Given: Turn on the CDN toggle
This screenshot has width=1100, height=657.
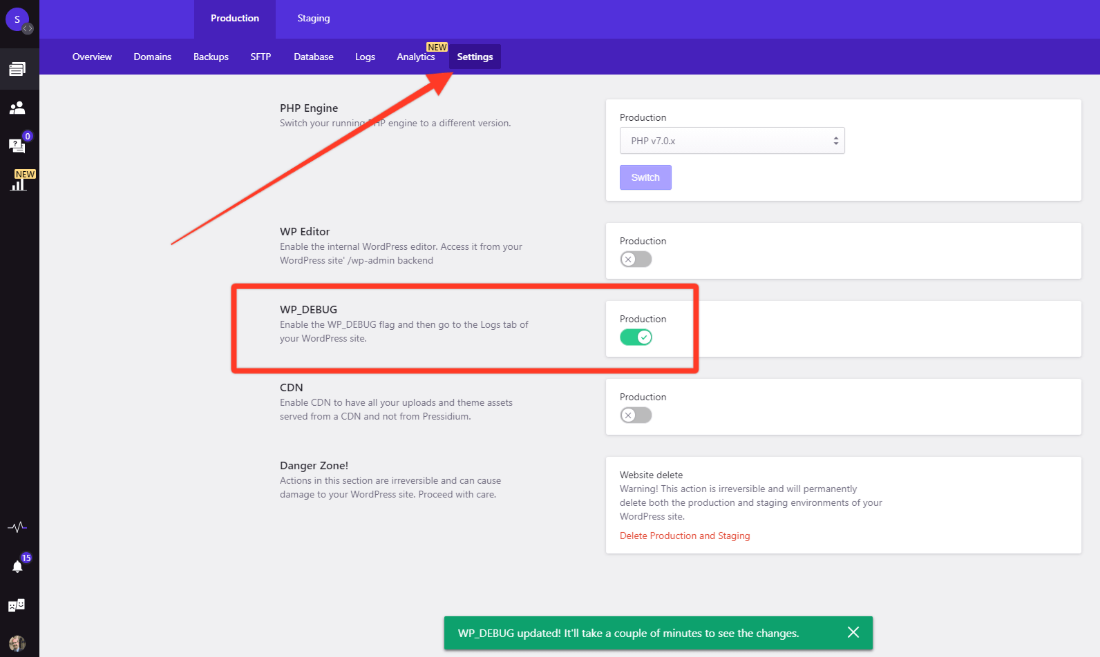Looking at the screenshot, I should 636,415.
